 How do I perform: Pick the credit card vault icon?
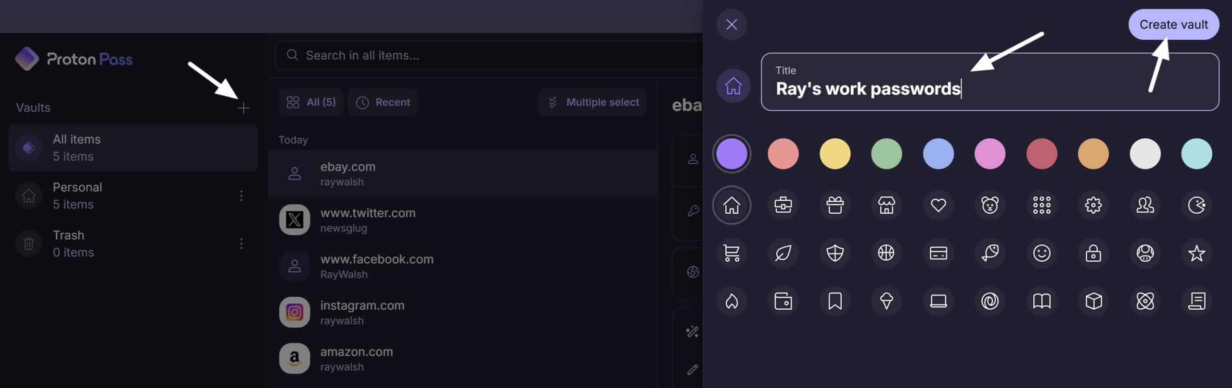938,253
